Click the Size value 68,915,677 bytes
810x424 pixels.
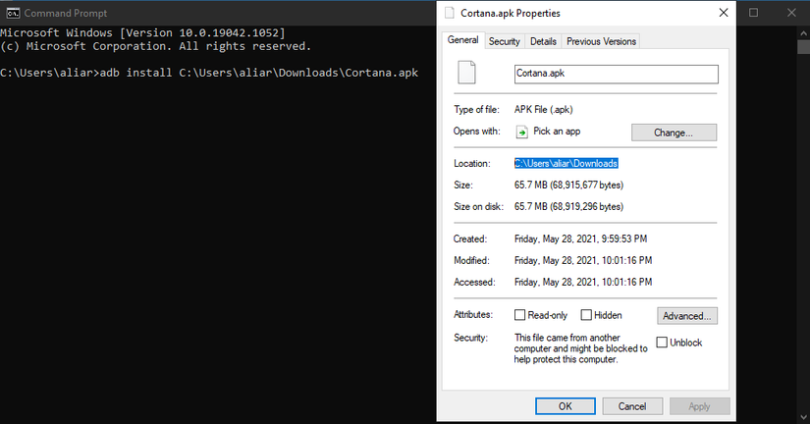(568, 185)
